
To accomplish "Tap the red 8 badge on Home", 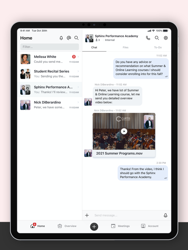I will pos(35,224).
